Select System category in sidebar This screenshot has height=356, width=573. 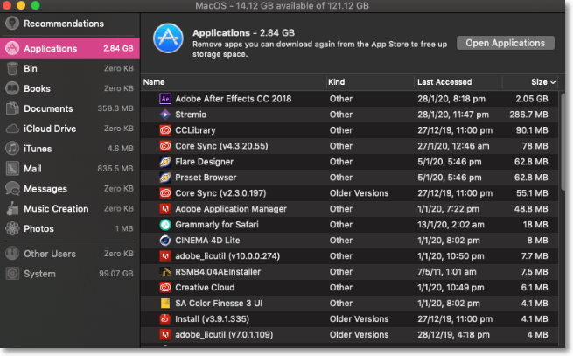70,274
